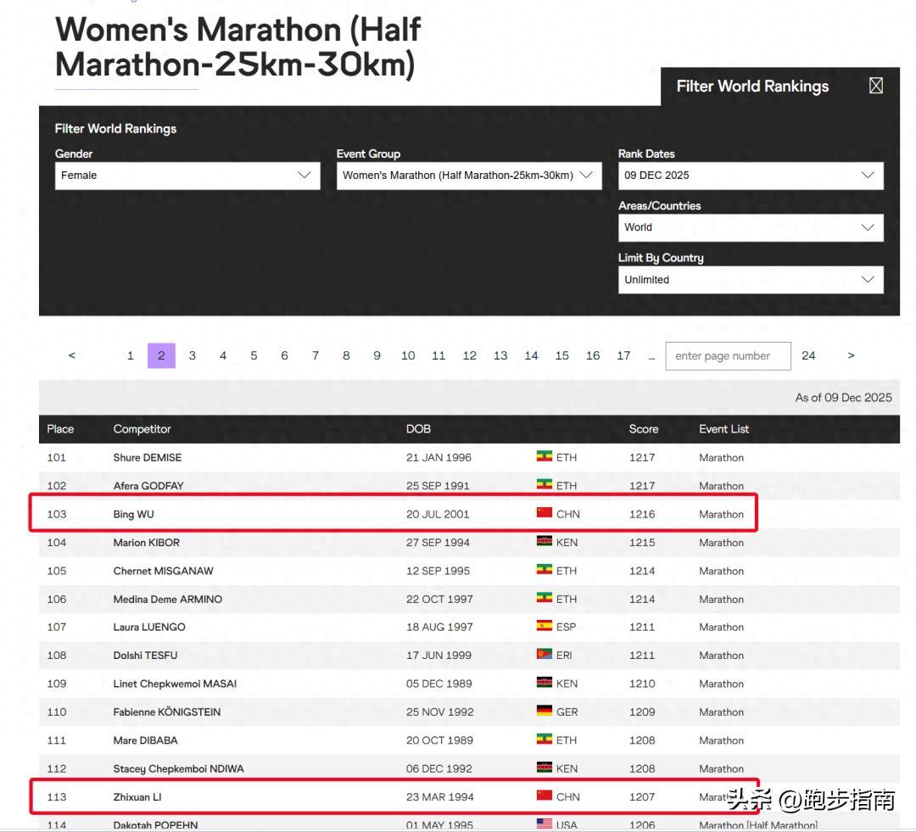This screenshot has height=832, width=916.
Task: Click China flag in Bing WU row
Action: [x=545, y=513]
